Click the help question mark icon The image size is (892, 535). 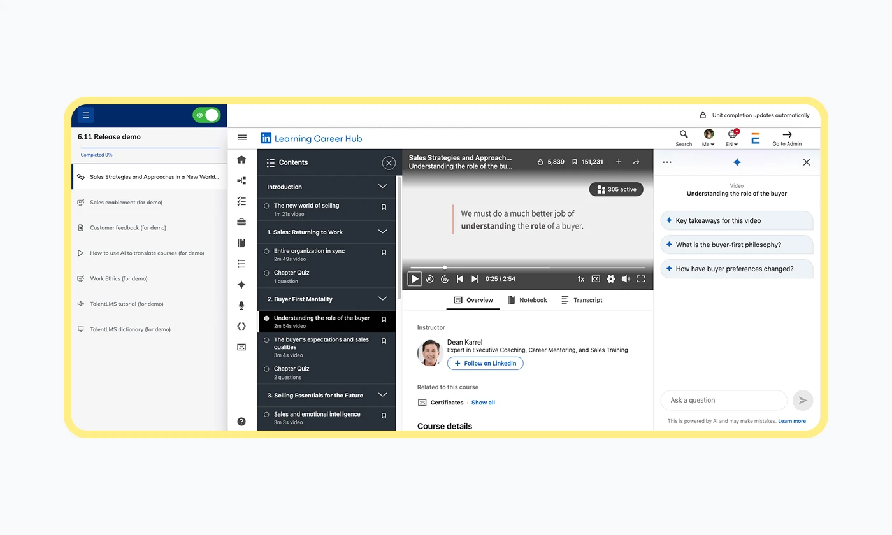coord(241,422)
